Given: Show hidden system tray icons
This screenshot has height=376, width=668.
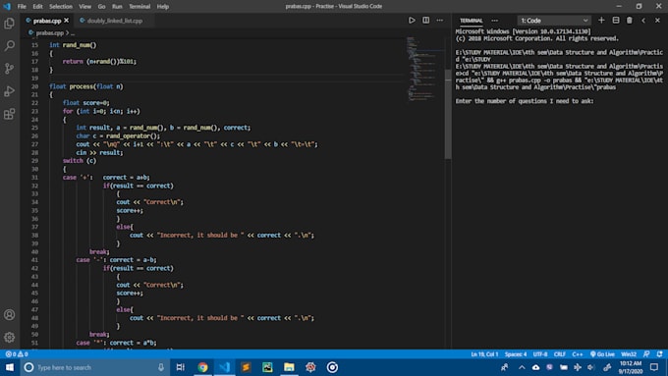Looking at the screenshot, I should click(522, 367).
